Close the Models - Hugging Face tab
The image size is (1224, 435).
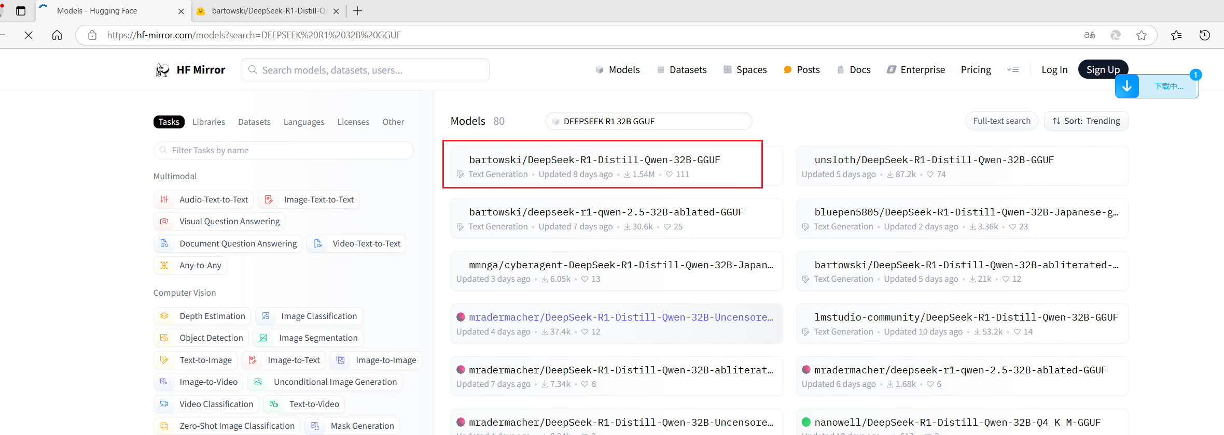(181, 11)
